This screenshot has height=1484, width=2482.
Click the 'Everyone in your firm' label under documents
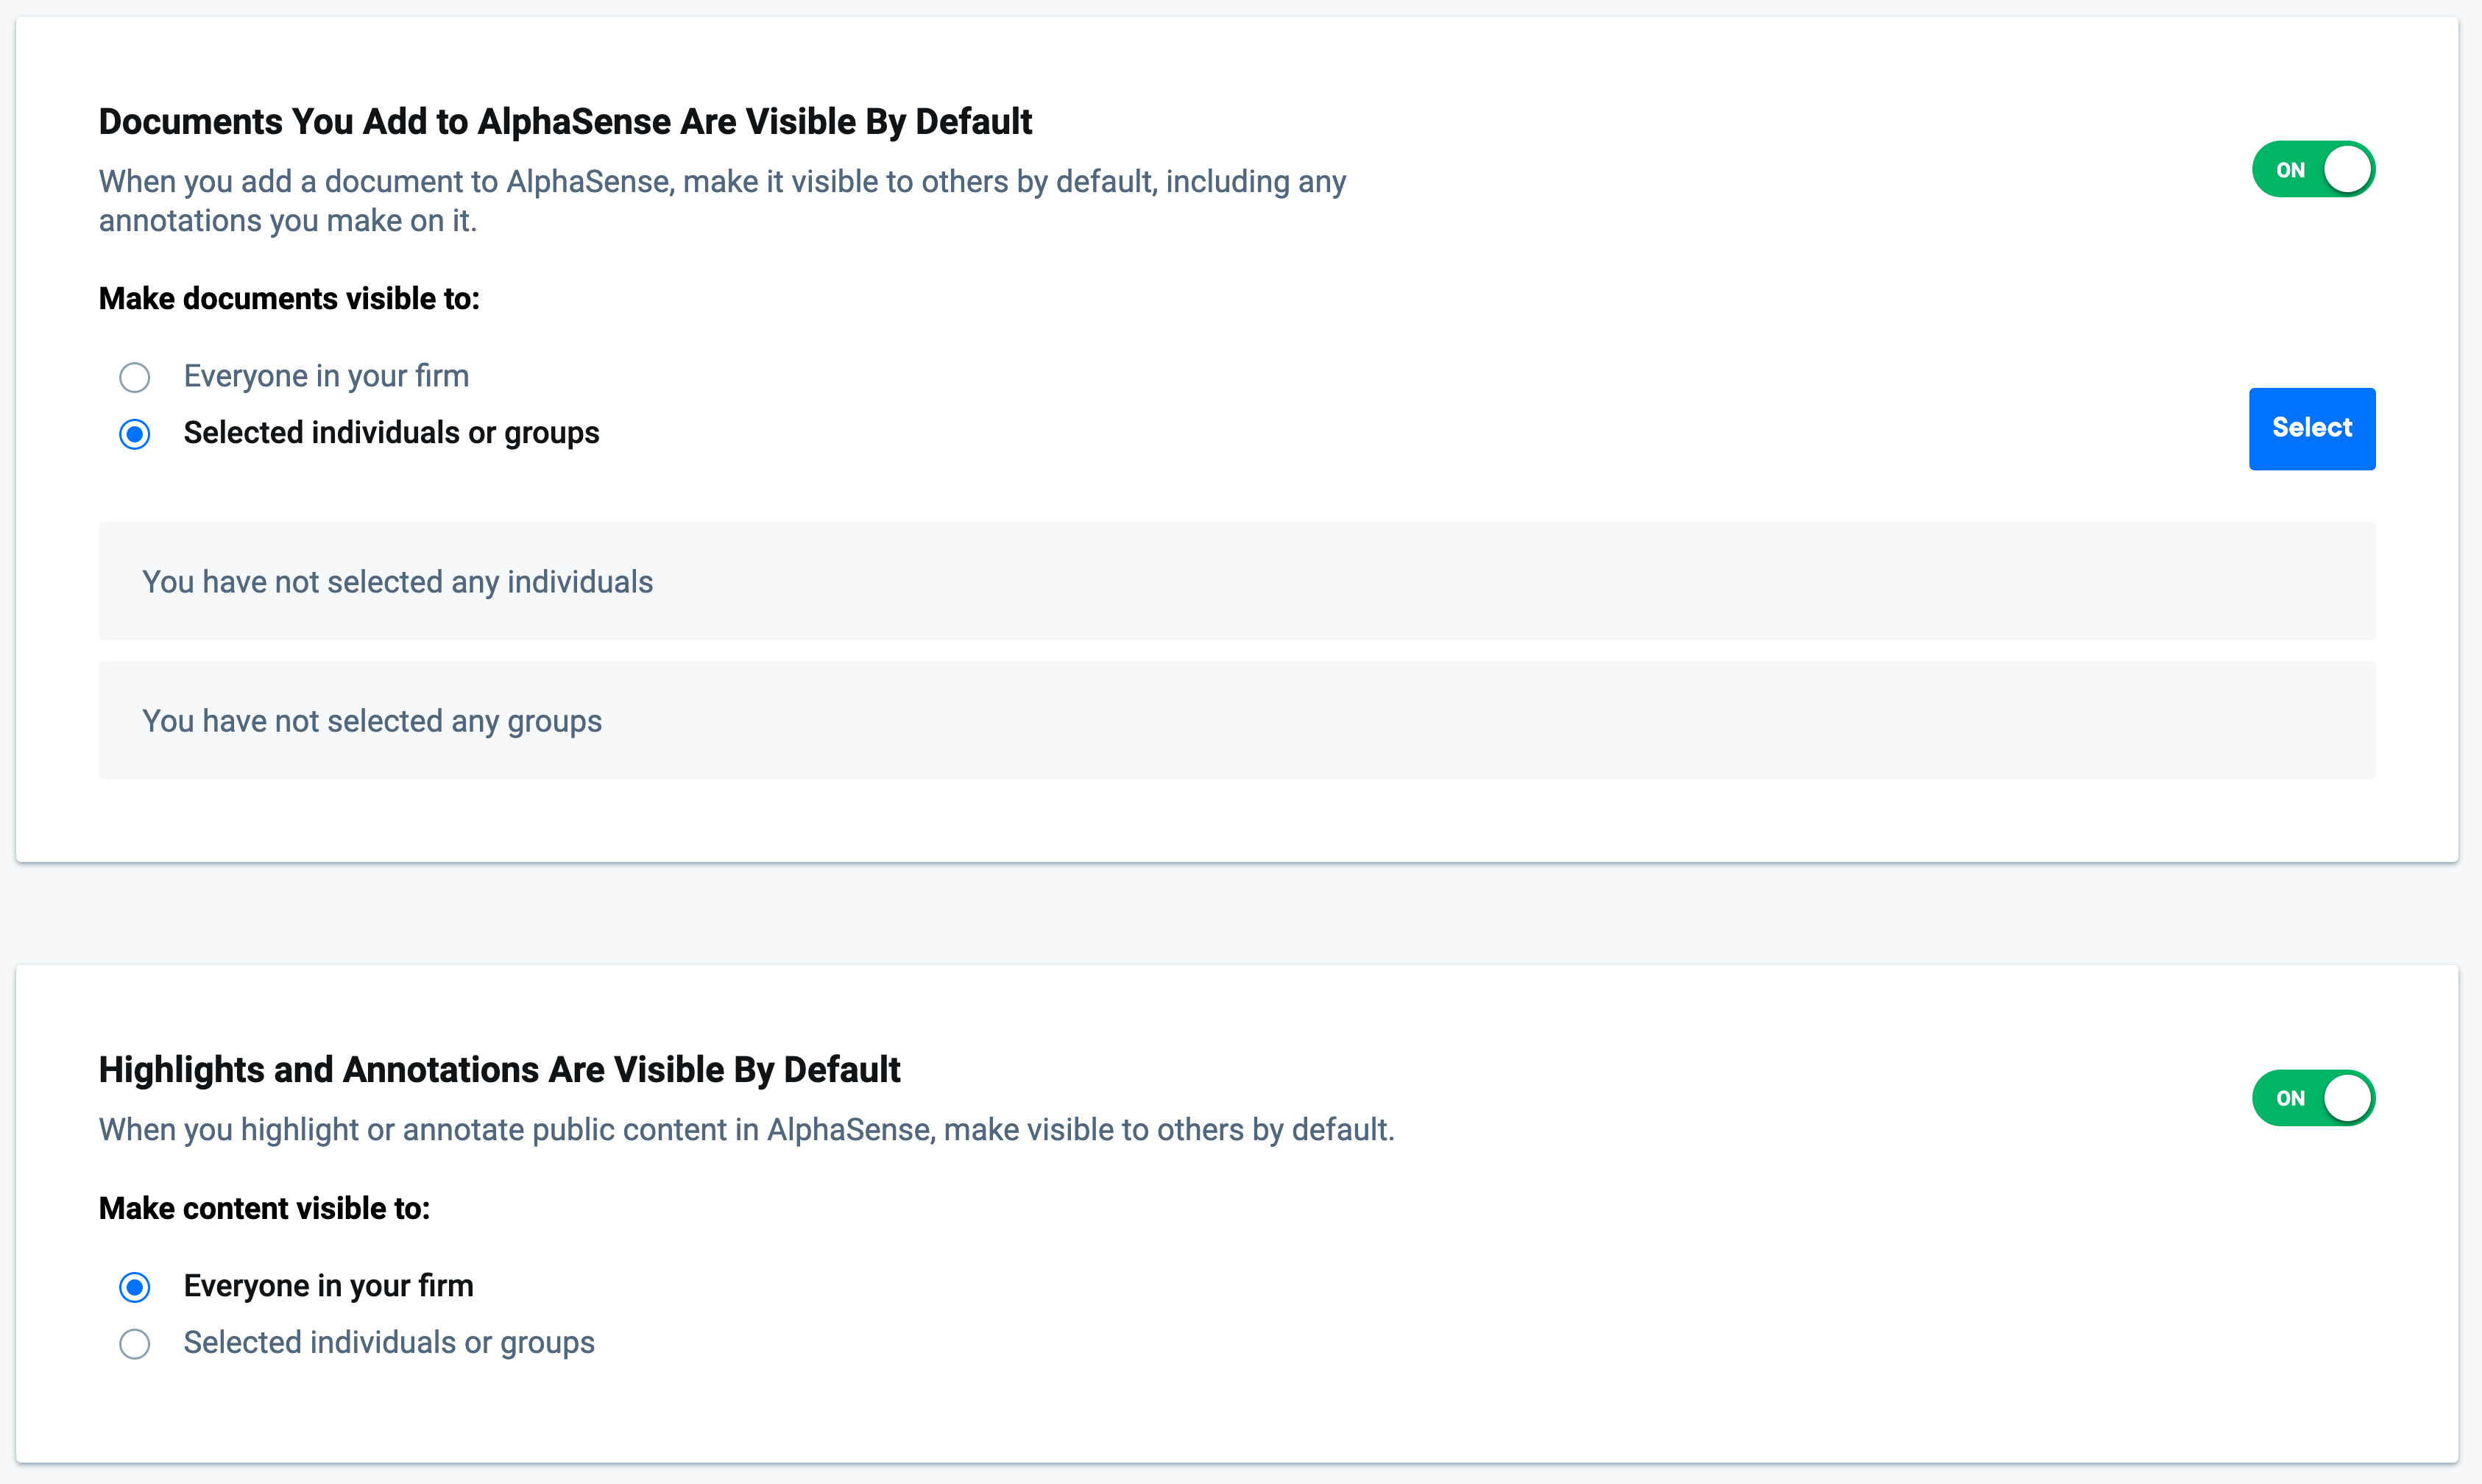(326, 376)
